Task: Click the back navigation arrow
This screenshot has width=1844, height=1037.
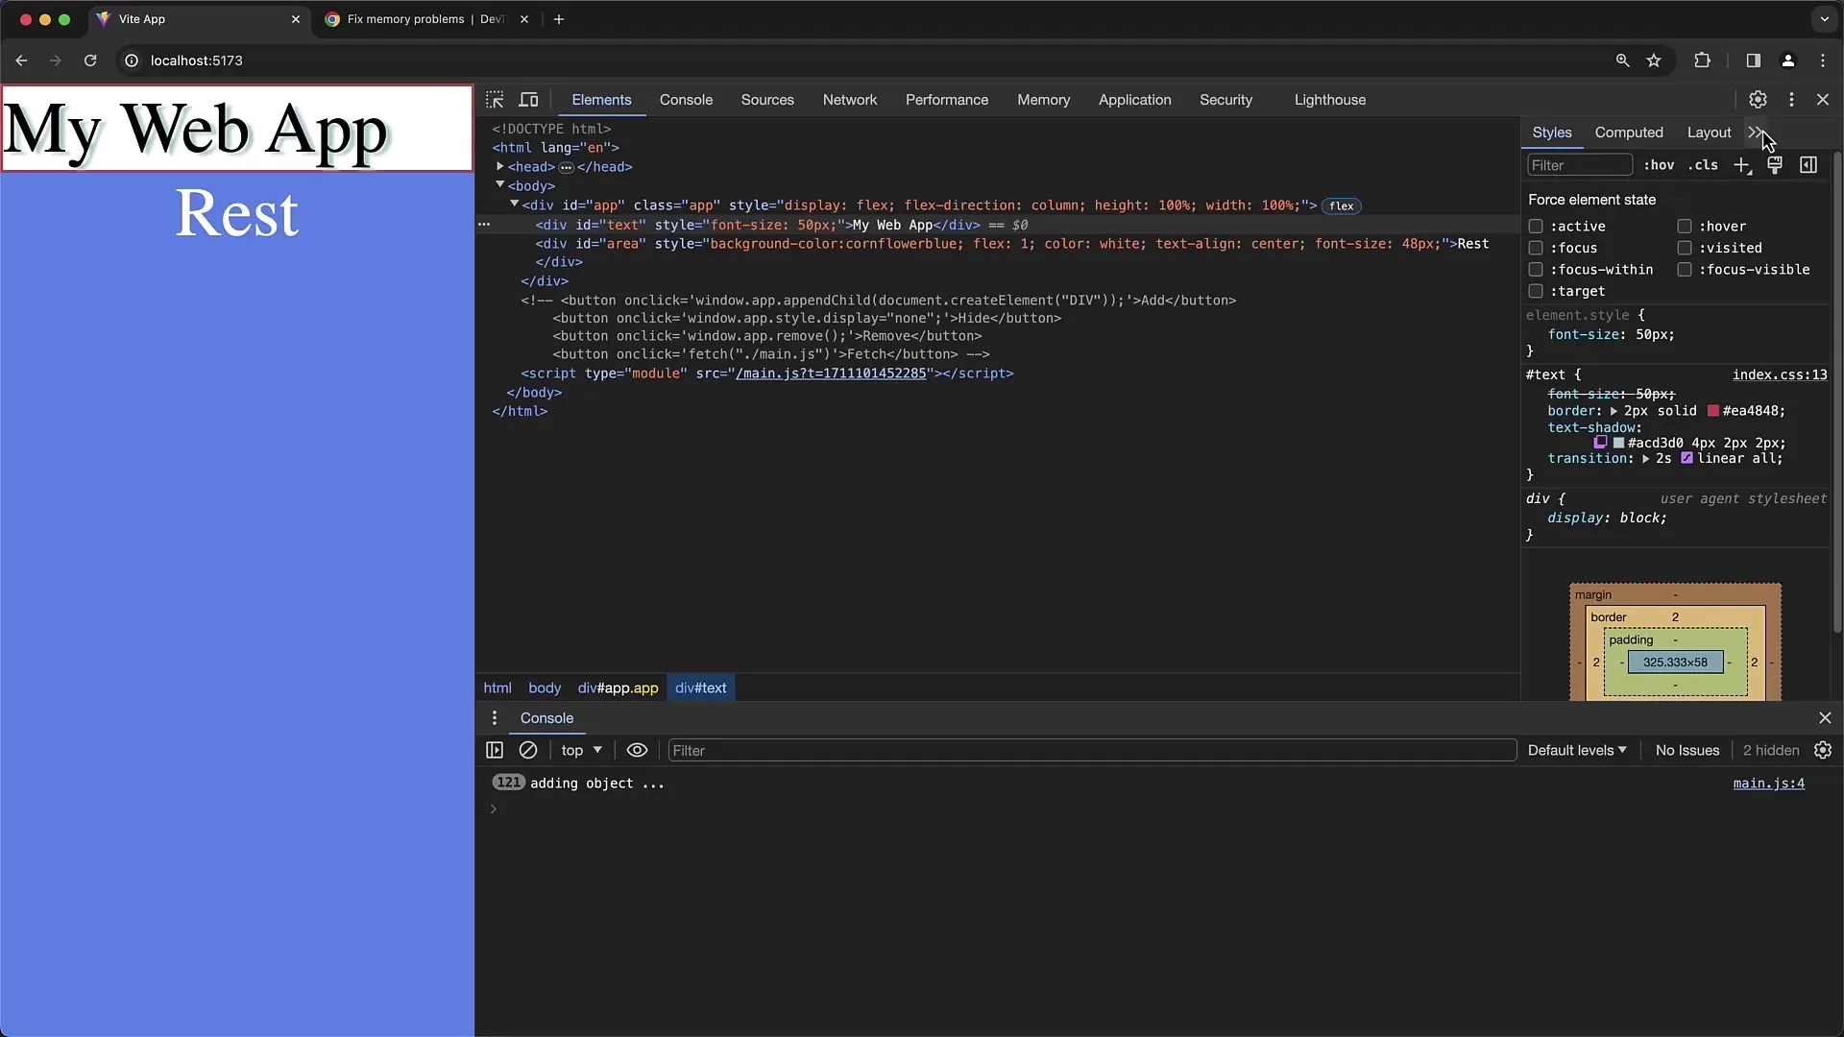Action: coord(21,60)
